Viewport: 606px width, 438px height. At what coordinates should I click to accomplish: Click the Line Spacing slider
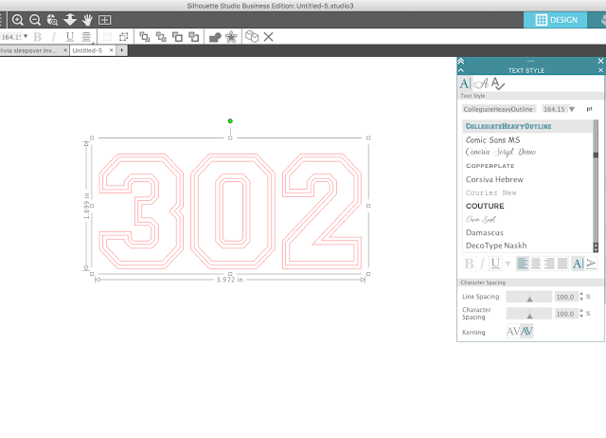[x=529, y=297]
